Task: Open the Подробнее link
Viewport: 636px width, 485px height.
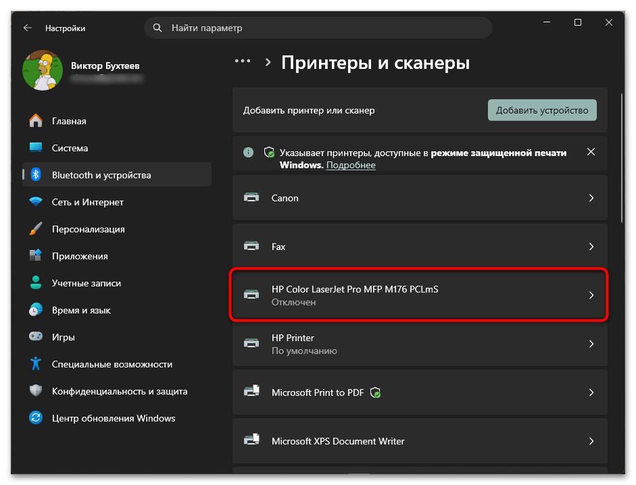Action: (351, 165)
